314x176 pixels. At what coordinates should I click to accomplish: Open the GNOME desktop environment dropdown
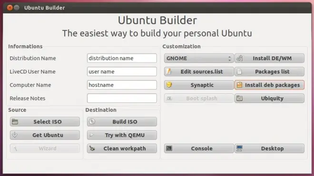coord(199,58)
